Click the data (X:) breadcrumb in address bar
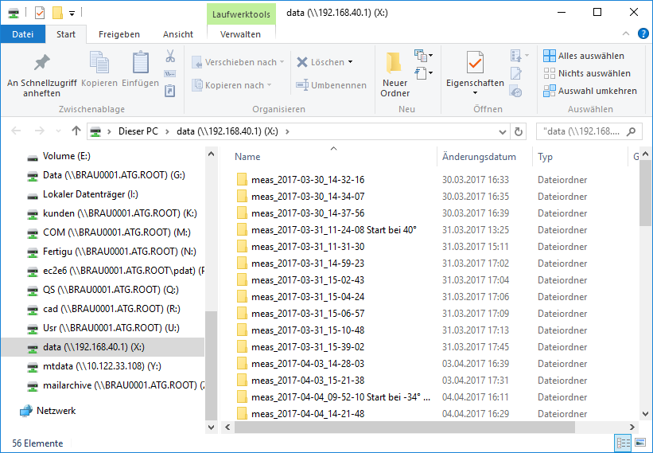 (227, 131)
